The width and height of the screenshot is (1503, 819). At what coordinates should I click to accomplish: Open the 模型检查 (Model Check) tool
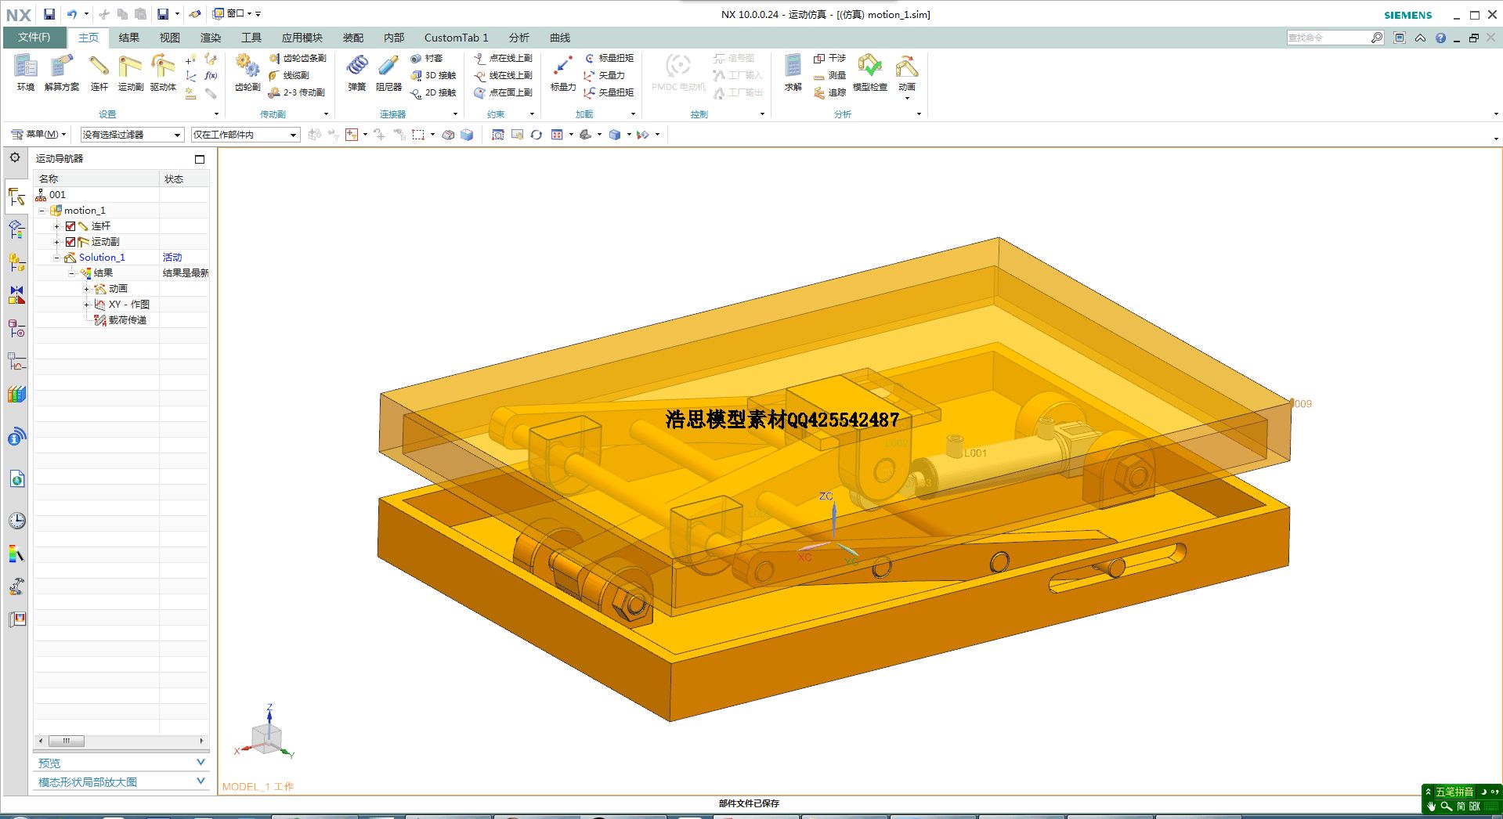869,72
